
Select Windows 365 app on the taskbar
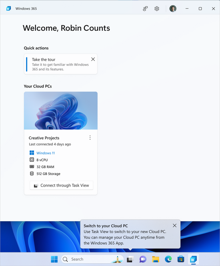pyautogui.click(x=193, y=259)
